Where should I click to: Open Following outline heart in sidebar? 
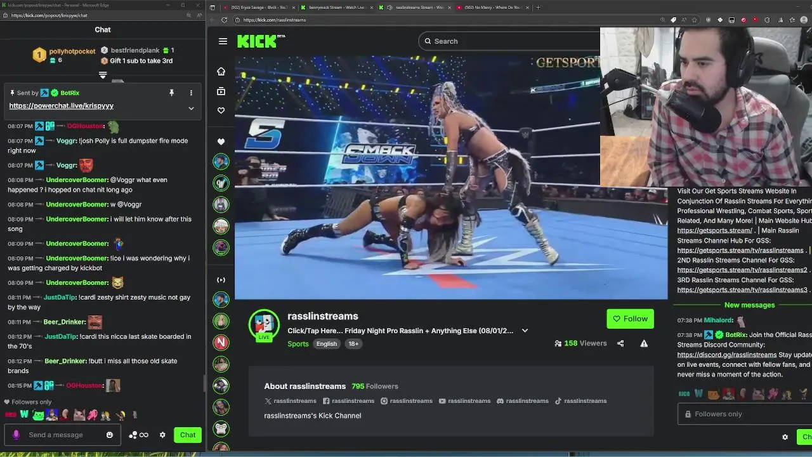[x=221, y=110]
